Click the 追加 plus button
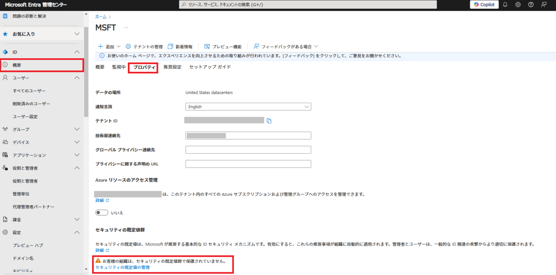 click(x=106, y=47)
